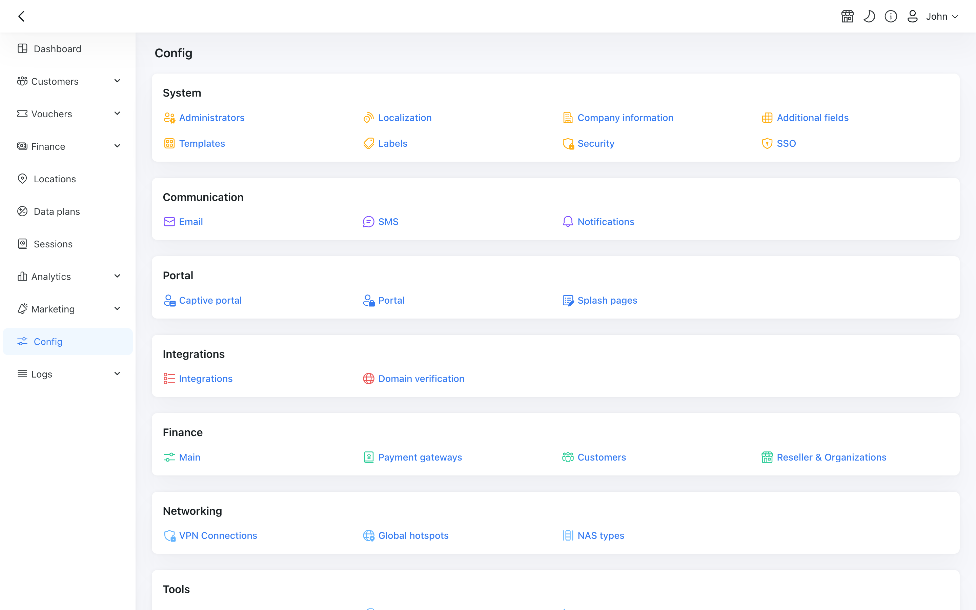This screenshot has width=976, height=610.
Task: Open the John account dropdown
Action: point(942,16)
